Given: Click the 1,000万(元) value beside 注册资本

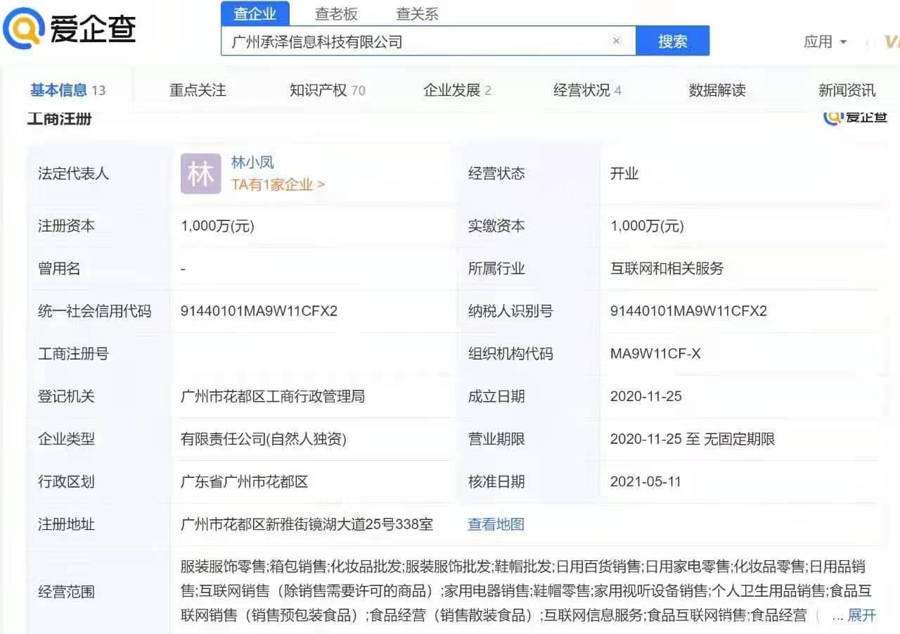Looking at the screenshot, I should tap(217, 226).
